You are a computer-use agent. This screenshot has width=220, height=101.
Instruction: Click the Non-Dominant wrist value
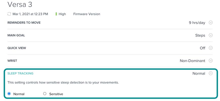192,61
